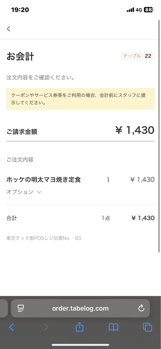
Task: Open Safari bookmarks book icon
Action: click(113, 327)
